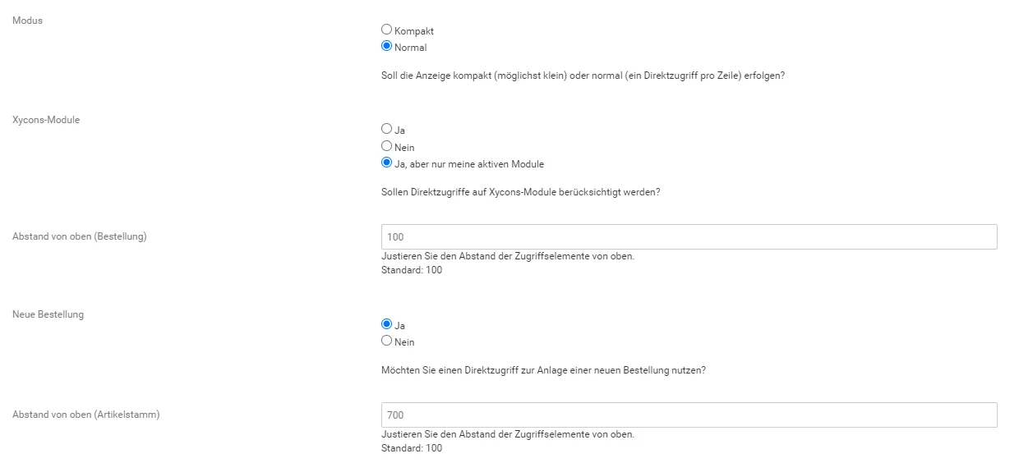Screen dimensions: 1019x472
Task: Click the Xycons-Module setting label
Action: click(x=46, y=120)
